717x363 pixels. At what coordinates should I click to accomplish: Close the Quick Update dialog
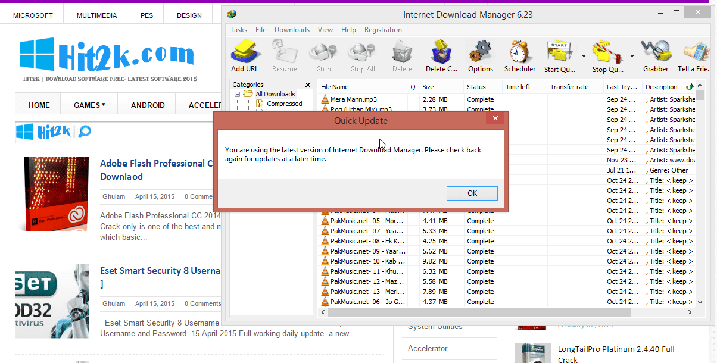point(495,119)
